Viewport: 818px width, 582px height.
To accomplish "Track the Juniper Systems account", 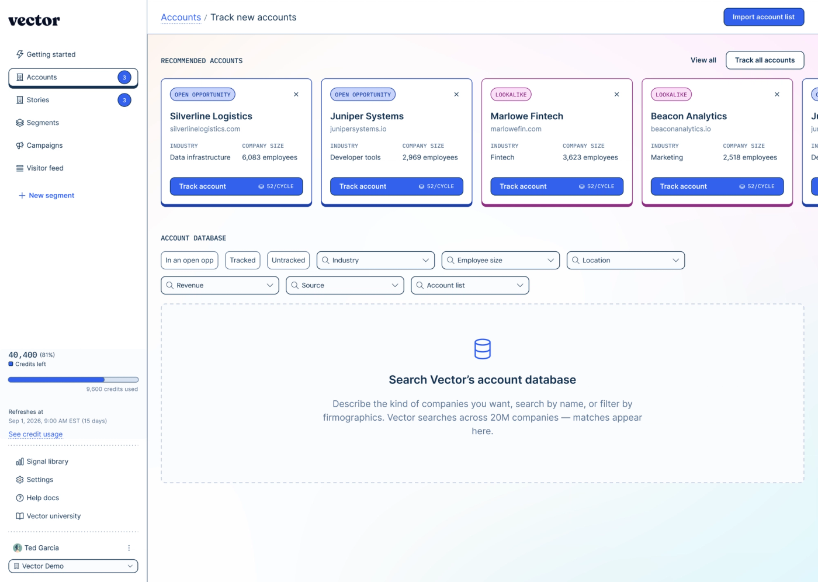I will 397,186.
